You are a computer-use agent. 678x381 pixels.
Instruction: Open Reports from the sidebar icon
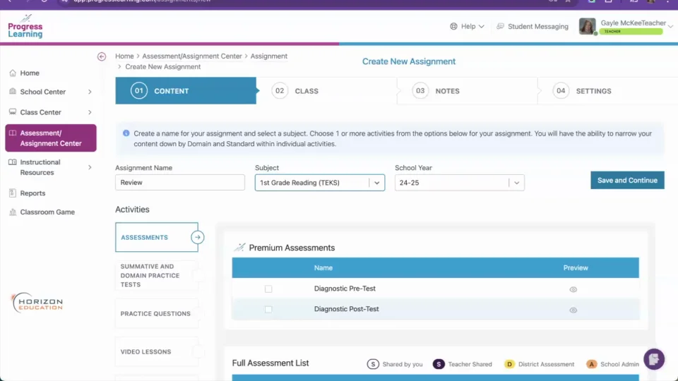(13, 193)
